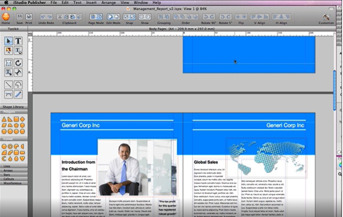Open the Arrange menu
343x217 pixels.
click(108, 2)
